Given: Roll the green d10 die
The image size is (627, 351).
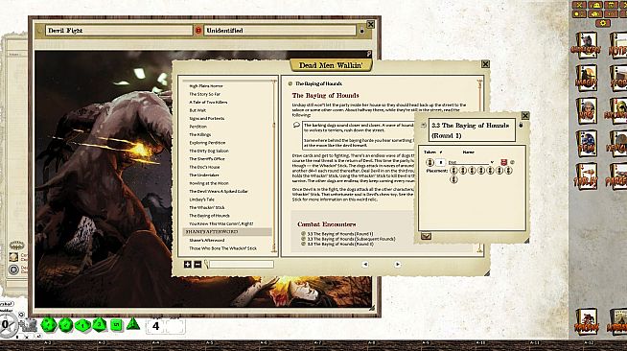Looking at the screenshot, I should [x=82, y=325].
